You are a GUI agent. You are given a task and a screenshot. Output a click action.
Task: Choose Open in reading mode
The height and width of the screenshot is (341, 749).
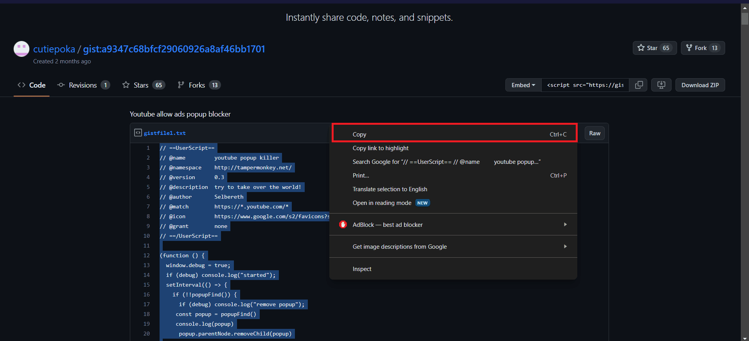(453, 203)
